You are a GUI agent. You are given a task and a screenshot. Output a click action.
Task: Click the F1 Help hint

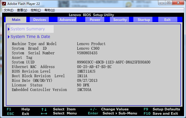[x=18, y=109]
